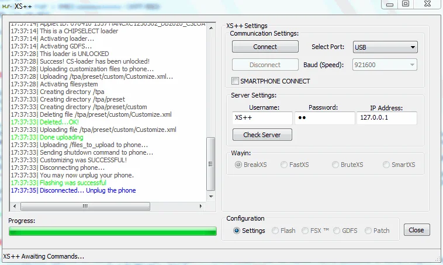Click log line 'Done uploading'
This screenshot has width=443, height=265.
[47, 137]
